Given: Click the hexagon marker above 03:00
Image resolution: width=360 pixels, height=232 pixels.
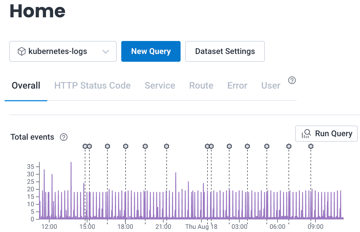Looking at the screenshot, I should [x=247, y=146].
